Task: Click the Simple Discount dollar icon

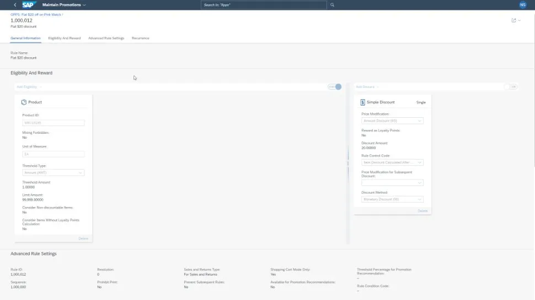Action: tap(362, 102)
